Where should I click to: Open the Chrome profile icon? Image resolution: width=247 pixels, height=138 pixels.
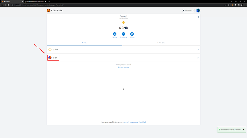242,5
